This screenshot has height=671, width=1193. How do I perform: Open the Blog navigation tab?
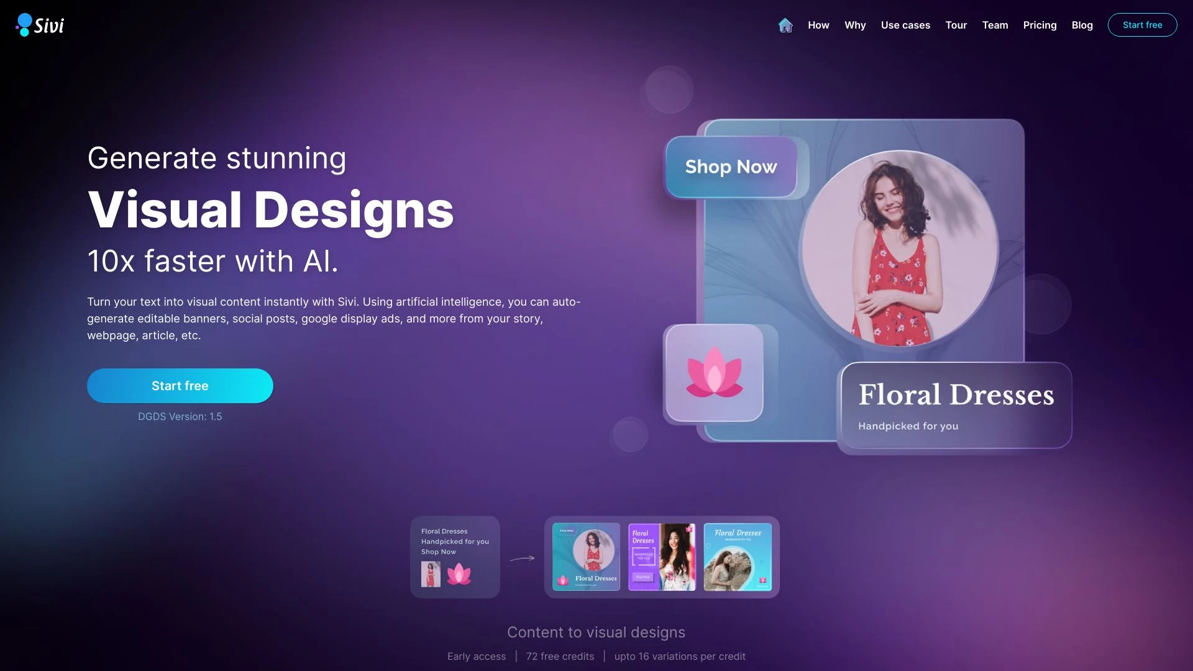tap(1082, 25)
